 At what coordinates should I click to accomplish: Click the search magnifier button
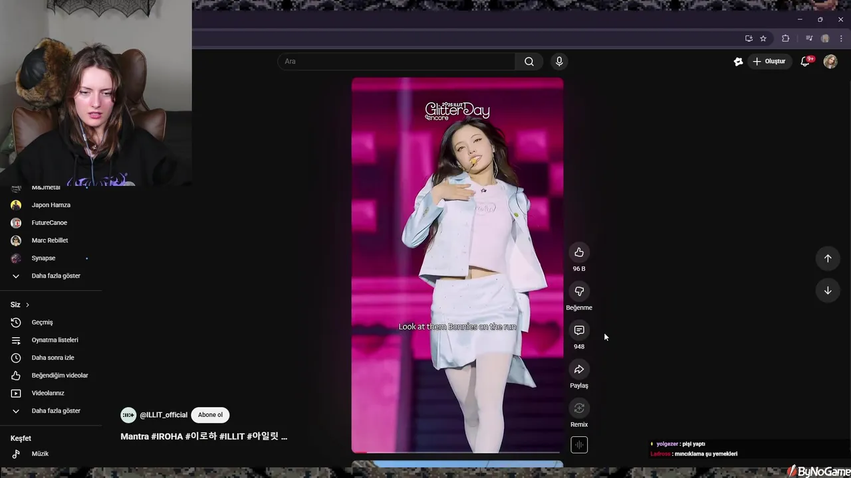(529, 61)
